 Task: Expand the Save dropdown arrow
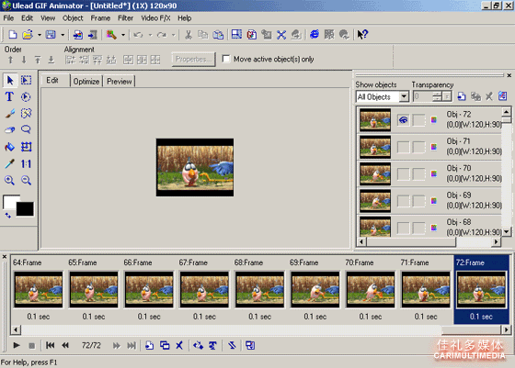pos(63,34)
